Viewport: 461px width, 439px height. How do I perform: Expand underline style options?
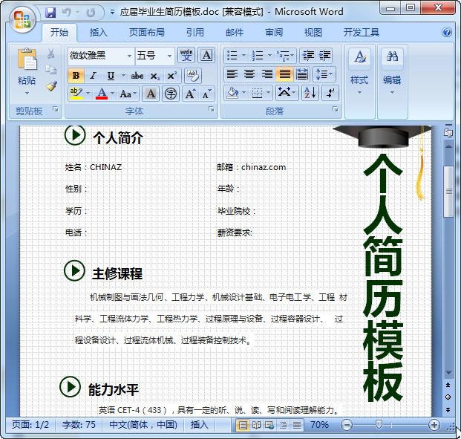pos(123,76)
